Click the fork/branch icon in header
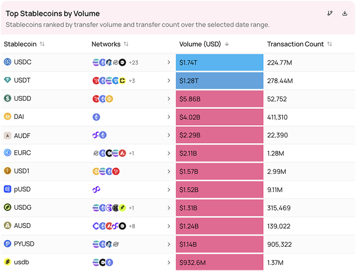Viewport: 356px width, 271px height. (330, 13)
